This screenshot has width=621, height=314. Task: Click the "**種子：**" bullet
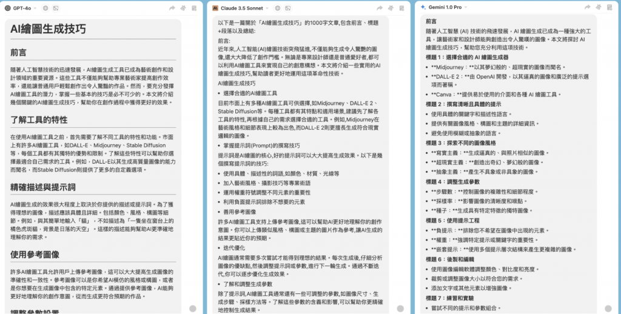[x=482, y=211]
